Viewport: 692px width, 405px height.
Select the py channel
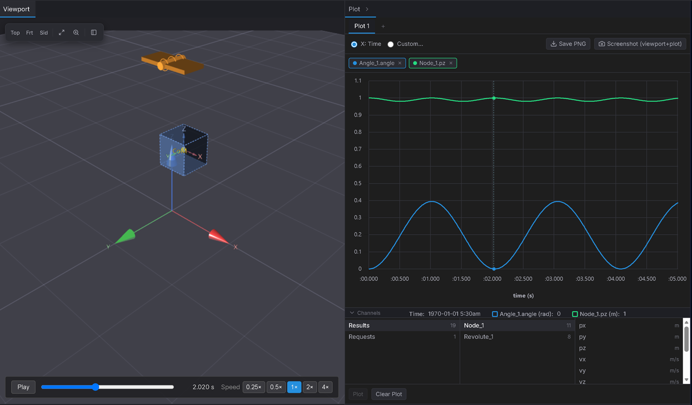[x=629, y=337]
